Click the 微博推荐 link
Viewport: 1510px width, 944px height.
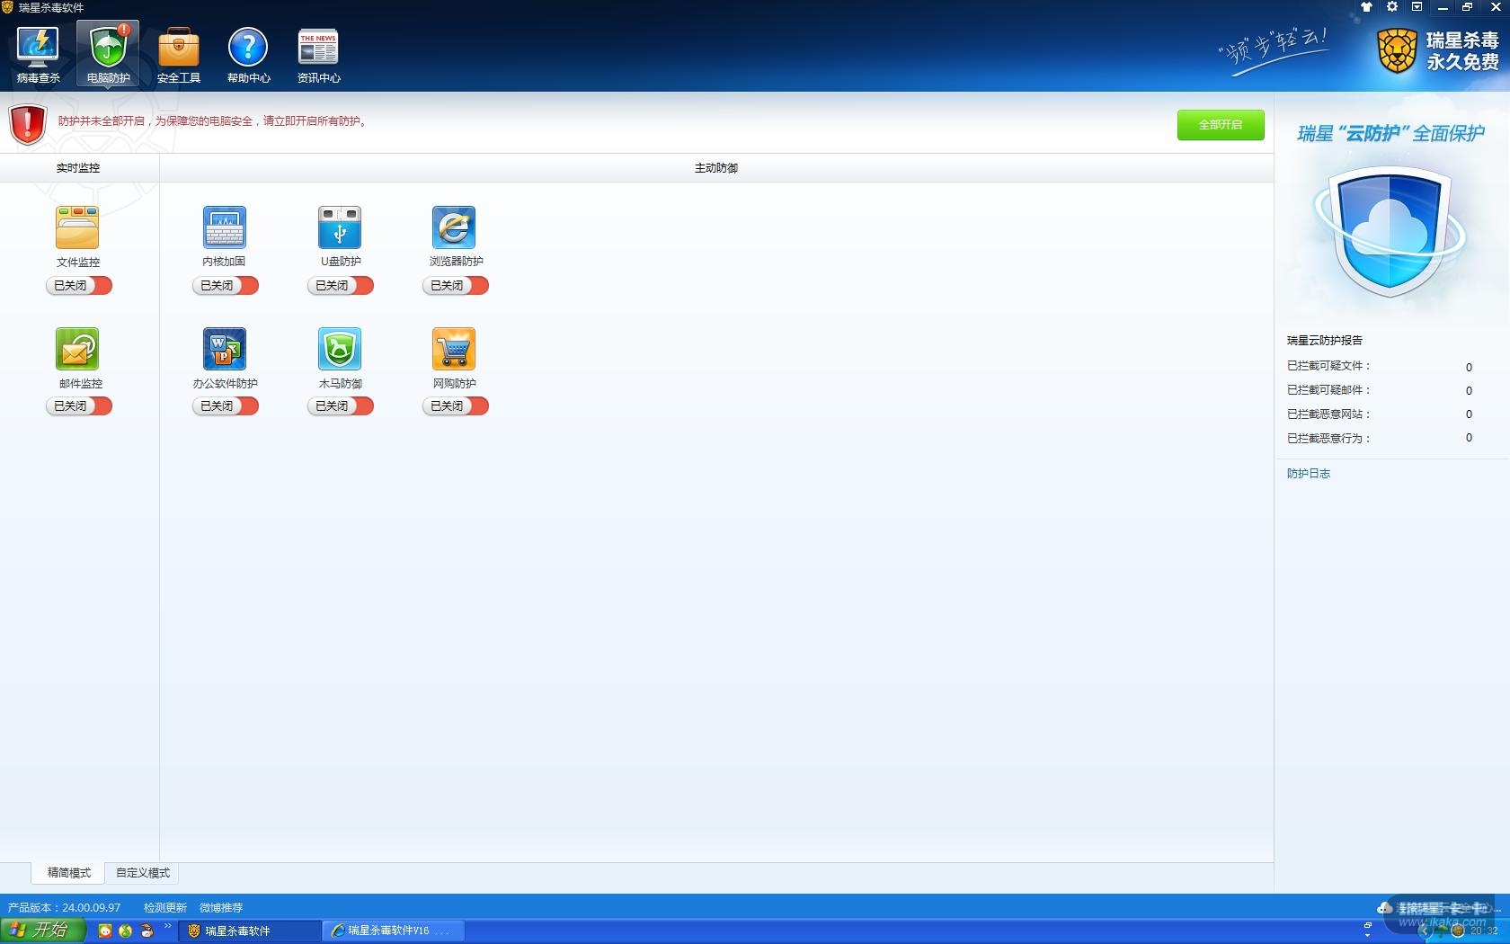click(221, 908)
